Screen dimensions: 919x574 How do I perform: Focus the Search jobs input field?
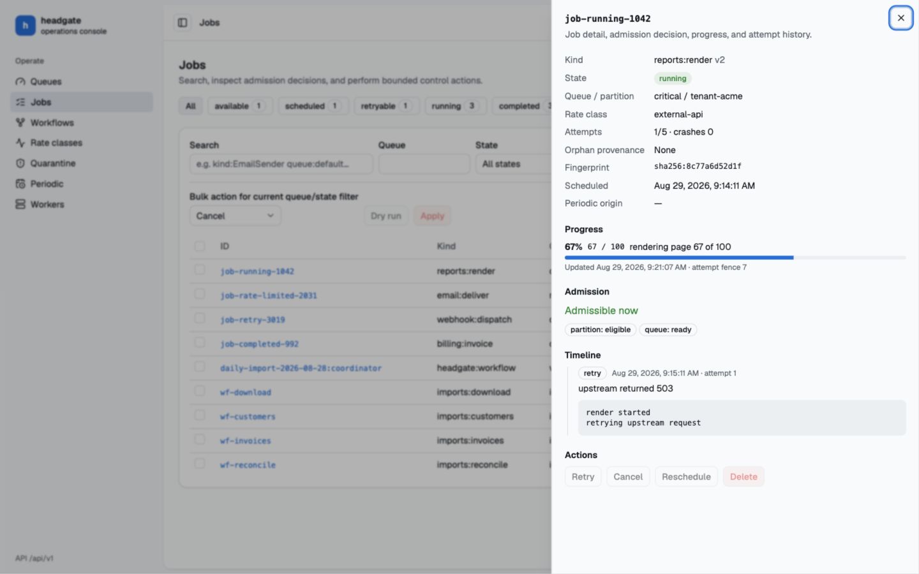(x=281, y=164)
